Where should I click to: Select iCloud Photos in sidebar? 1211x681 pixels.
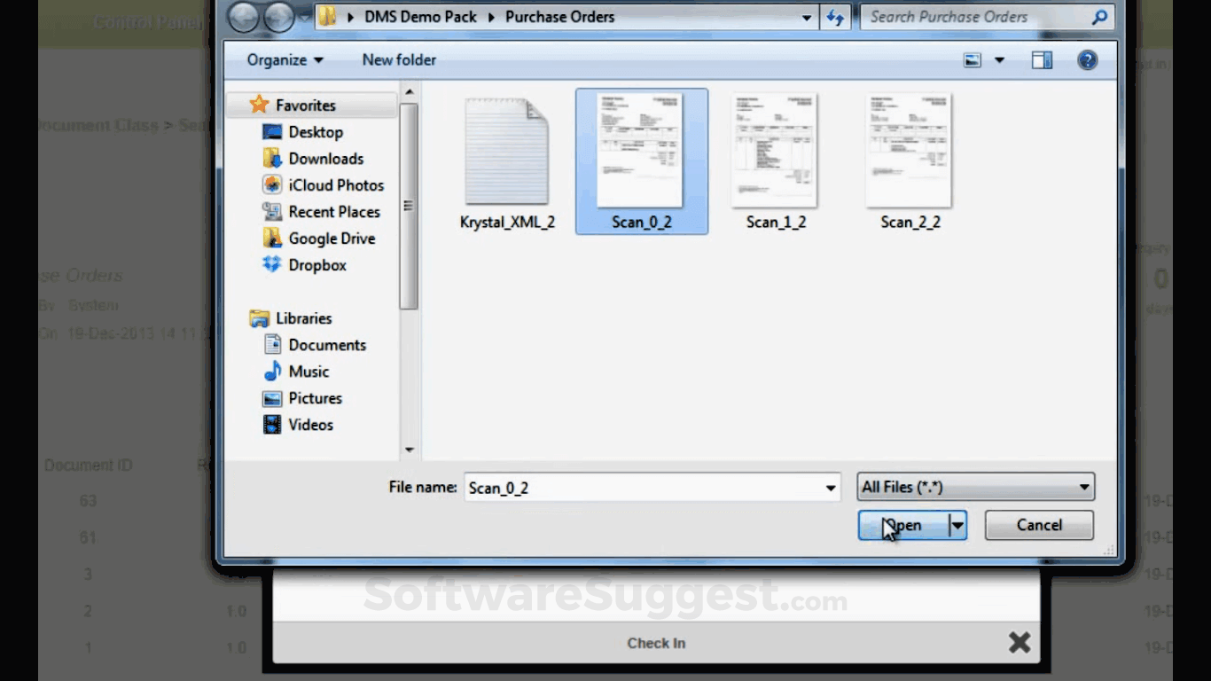click(x=335, y=185)
